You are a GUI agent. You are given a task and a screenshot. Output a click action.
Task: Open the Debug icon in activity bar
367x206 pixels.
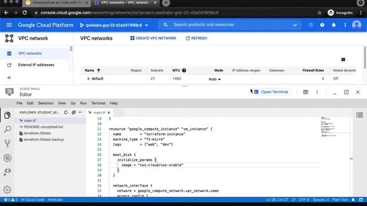coord(7,158)
